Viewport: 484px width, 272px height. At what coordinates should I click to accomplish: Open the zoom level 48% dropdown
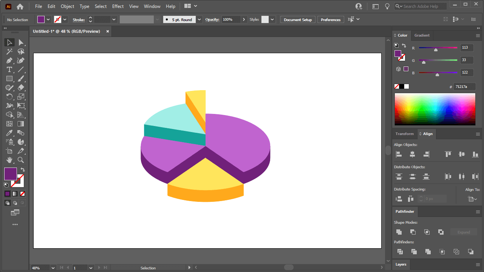tap(53, 268)
